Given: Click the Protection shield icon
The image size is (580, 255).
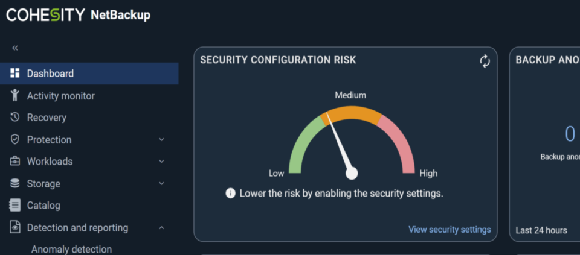Looking at the screenshot, I should coord(14,139).
